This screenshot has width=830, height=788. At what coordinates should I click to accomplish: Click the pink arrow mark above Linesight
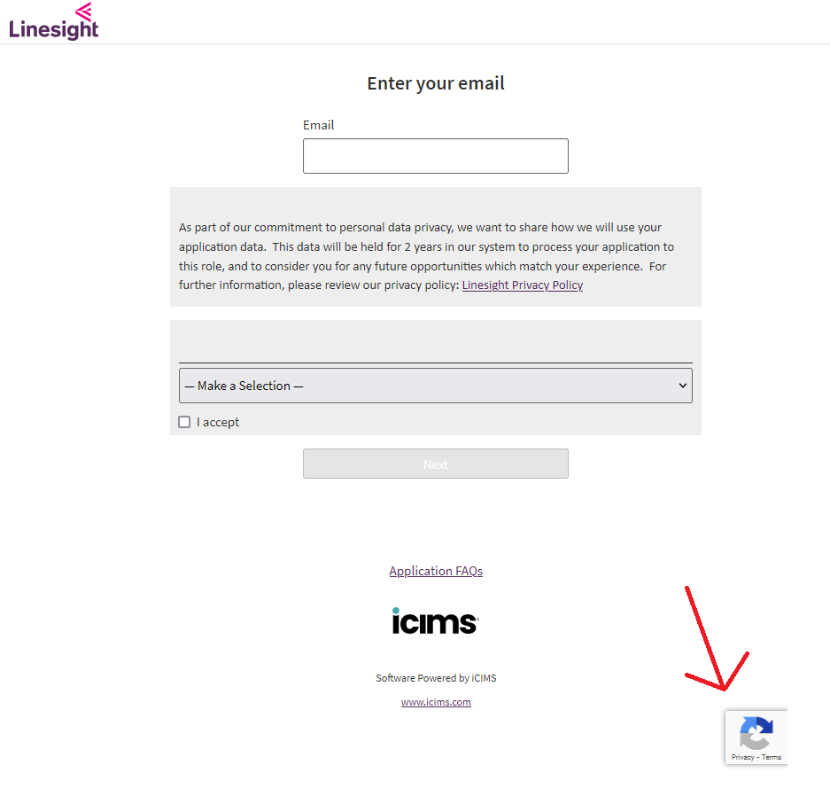[x=83, y=11]
